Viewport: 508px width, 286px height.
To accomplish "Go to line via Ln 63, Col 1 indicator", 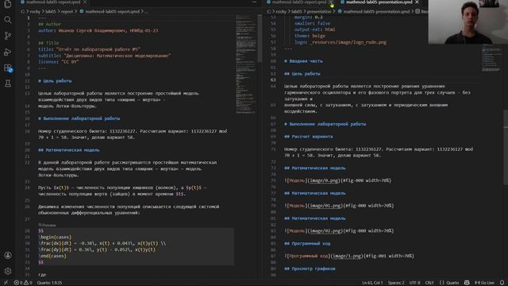I will click(372, 283).
